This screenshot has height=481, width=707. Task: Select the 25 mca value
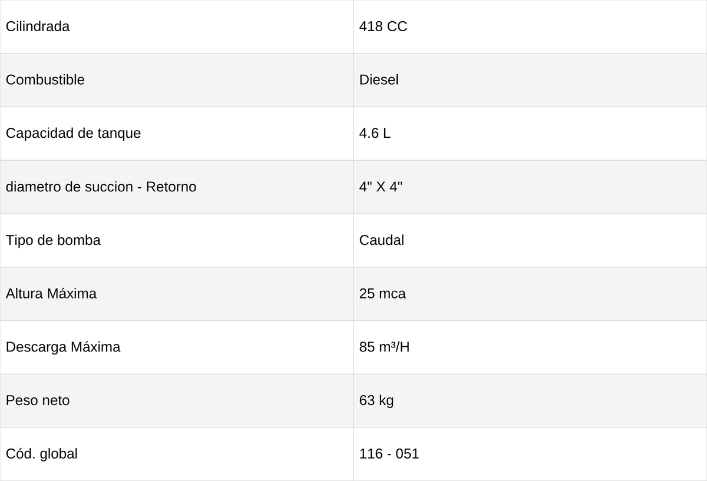382,293
